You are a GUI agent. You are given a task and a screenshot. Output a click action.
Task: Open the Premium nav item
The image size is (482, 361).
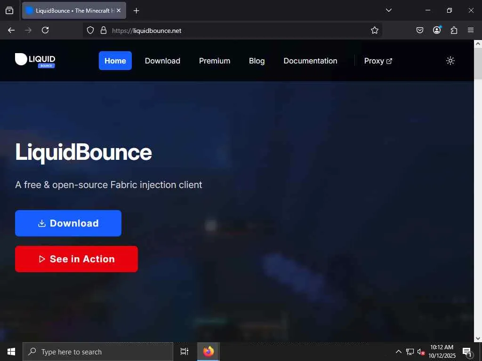point(215,61)
